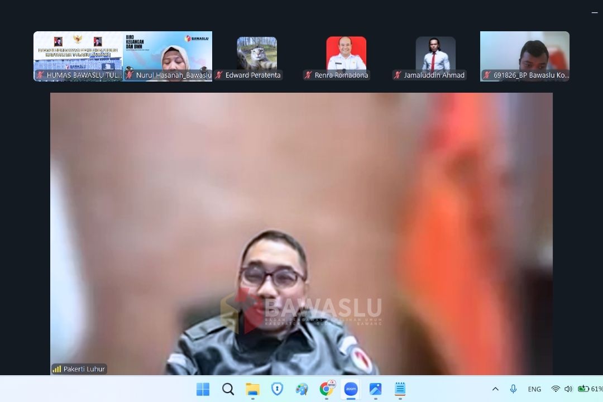Image resolution: width=603 pixels, height=402 pixels.
Task: Switch to Google Chrome in the taskbar
Action: 327,389
